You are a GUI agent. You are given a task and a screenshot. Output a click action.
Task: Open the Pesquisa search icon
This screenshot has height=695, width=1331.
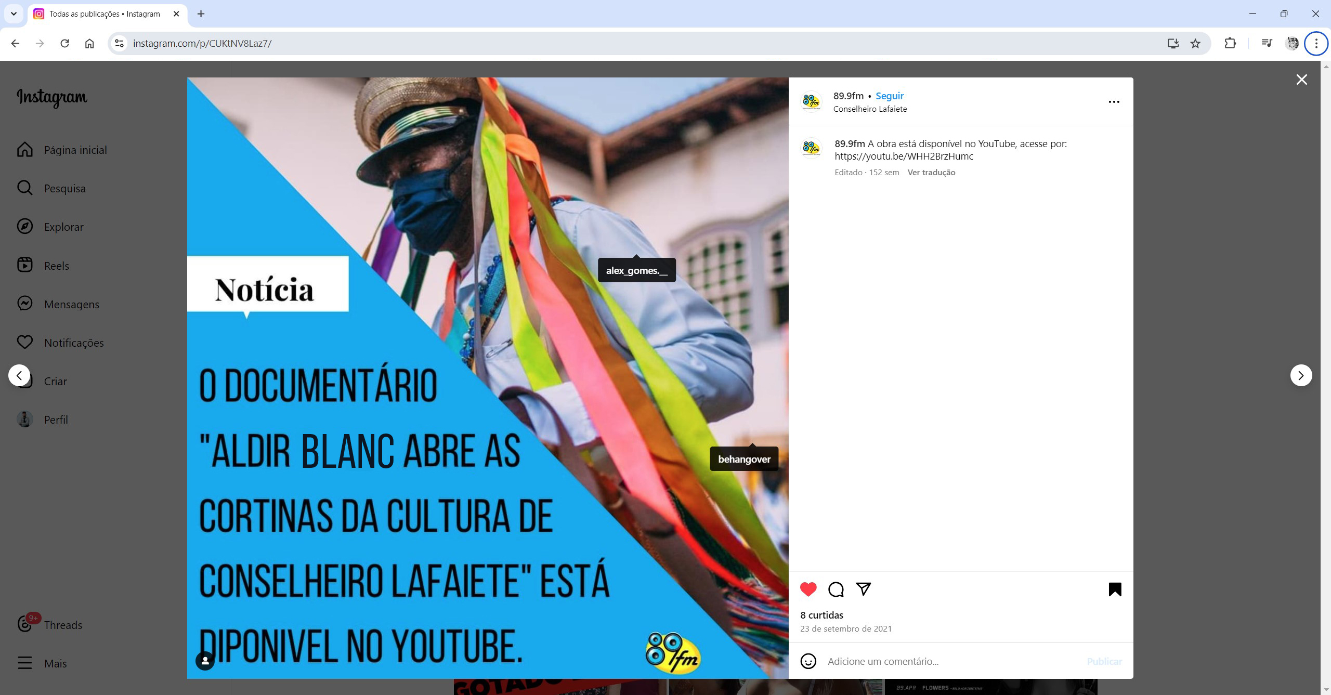click(x=24, y=188)
